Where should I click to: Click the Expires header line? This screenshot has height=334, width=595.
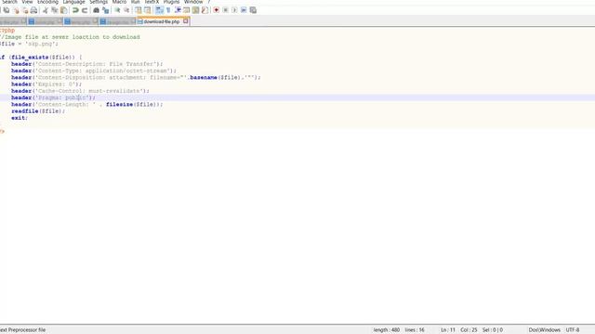point(46,84)
